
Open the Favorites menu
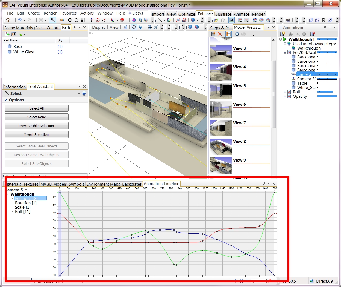pyautogui.click(x=68, y=13)
